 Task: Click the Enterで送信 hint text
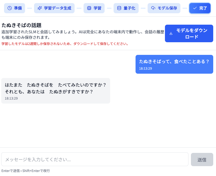26,171
